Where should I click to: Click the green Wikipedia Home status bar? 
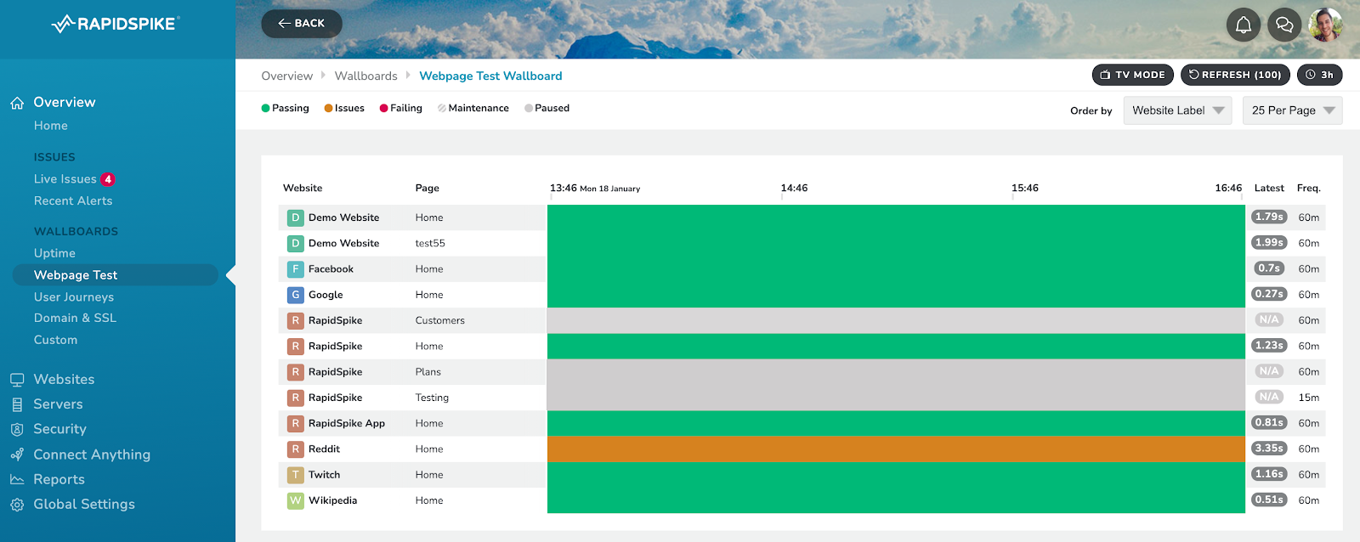[896, 500]
